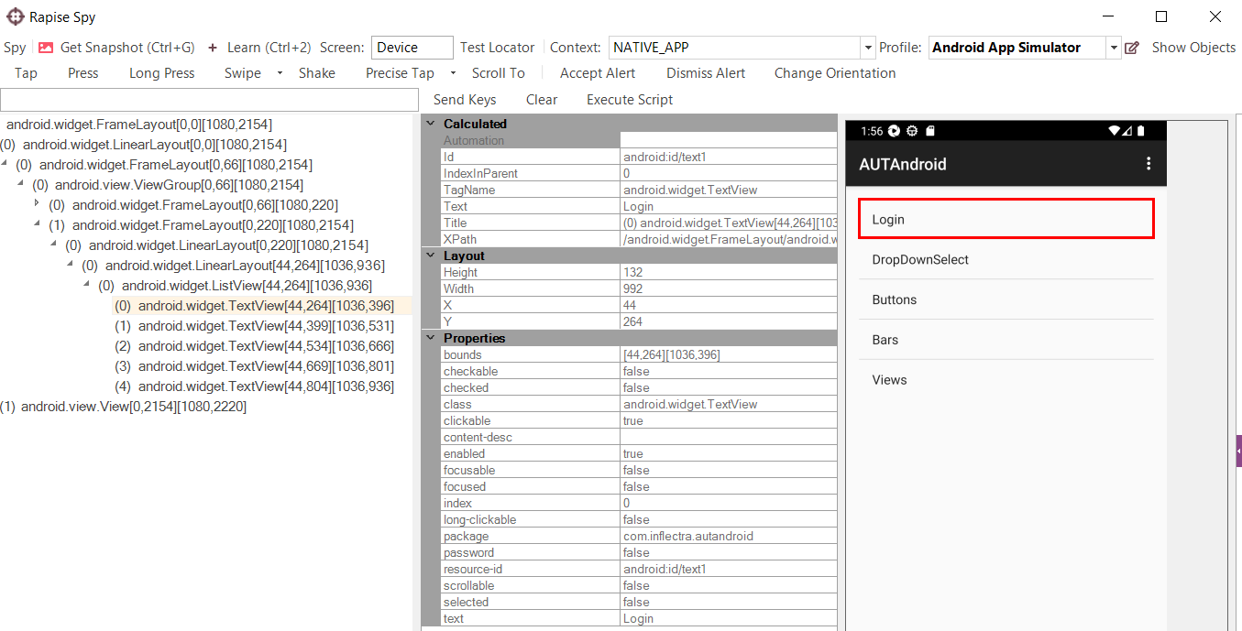
Task: Click the purple side panel handle
Action: pyautogui.click(x=1238, y=451)
